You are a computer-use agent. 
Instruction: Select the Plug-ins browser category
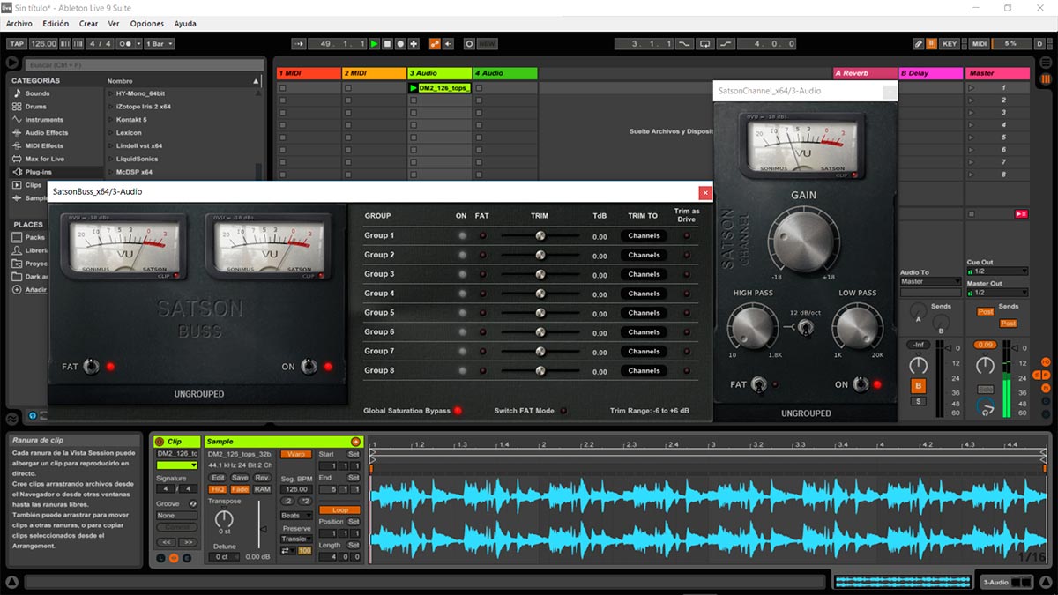coord(38,172)
